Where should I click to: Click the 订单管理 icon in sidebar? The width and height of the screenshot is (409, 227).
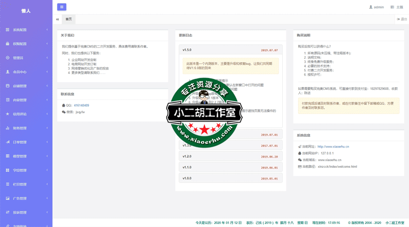tap(8, 142)
